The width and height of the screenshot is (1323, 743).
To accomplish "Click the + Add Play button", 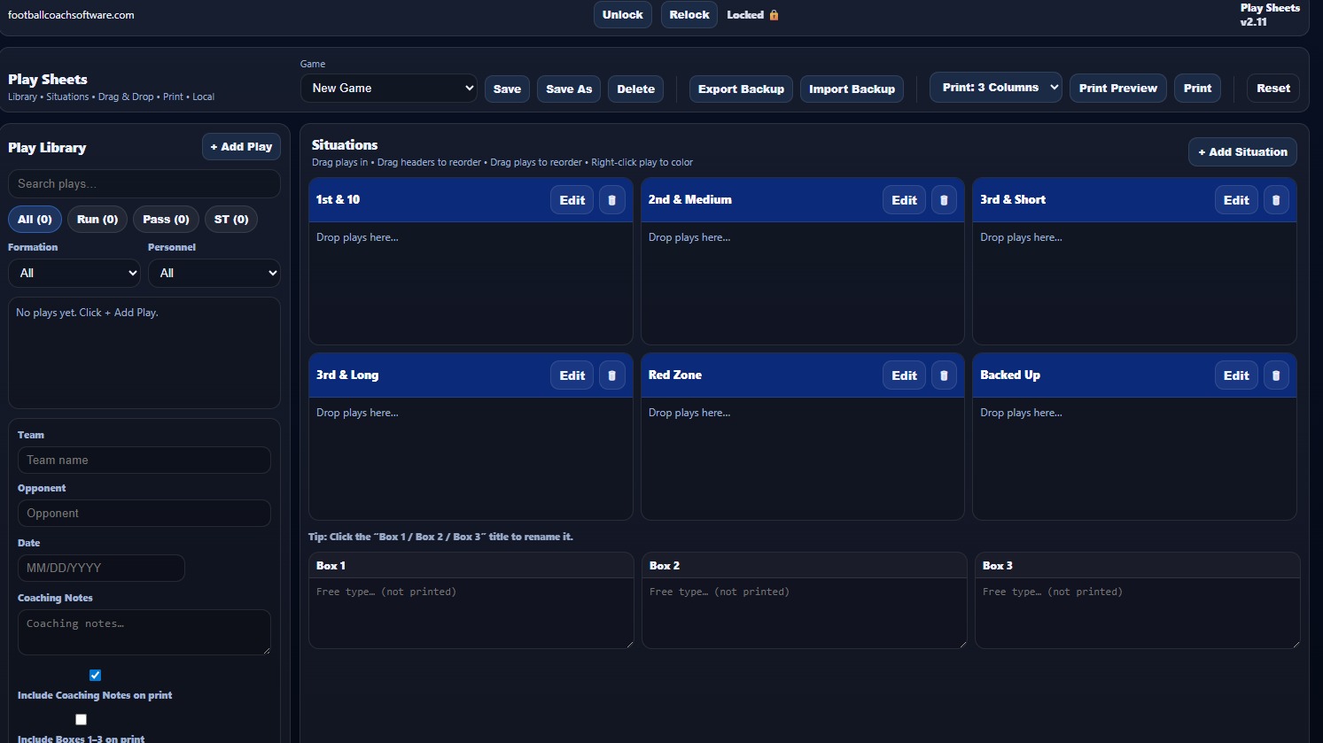I will point(241,147).
